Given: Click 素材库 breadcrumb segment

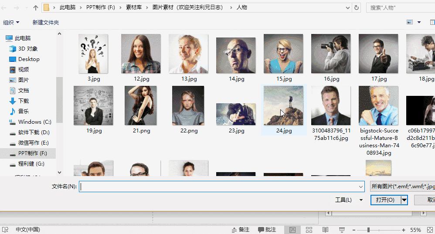Looking at the screenshot, I should click(134, 7).
